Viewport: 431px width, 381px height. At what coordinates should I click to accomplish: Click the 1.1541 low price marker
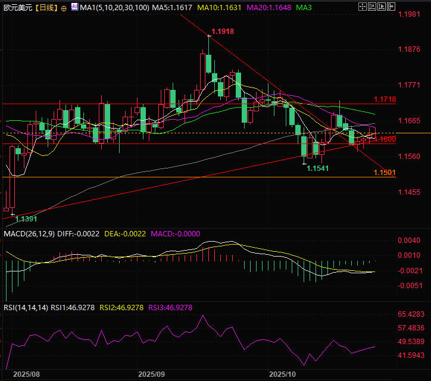coord(317,168)
